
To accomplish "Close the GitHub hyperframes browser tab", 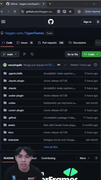I will pos(44,4).
